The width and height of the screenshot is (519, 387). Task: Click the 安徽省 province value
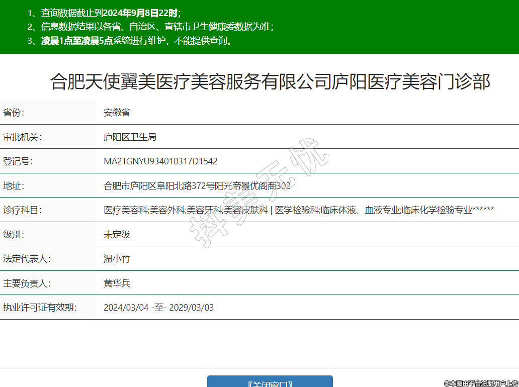point(117,113)
